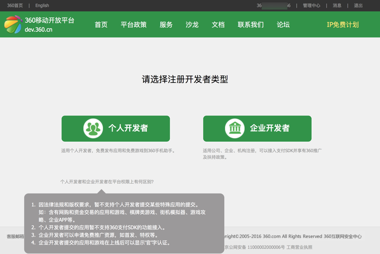380x254 pixels.
Task: Click the 客服邮箱 footer label
Action: [15, 236]
